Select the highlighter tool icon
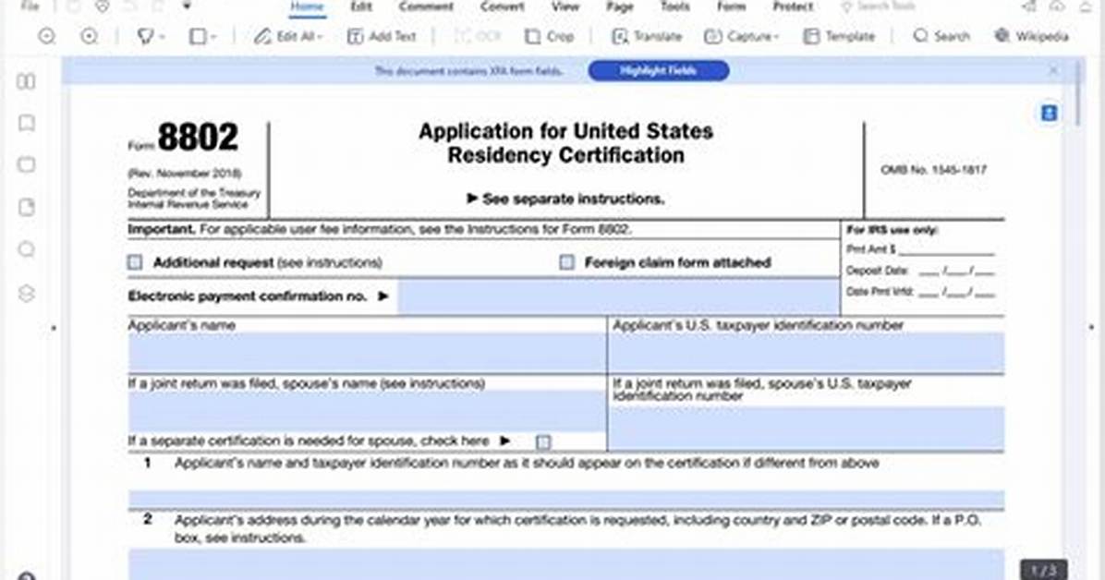This screenshot has width=1105, height=580. point(144,36)
